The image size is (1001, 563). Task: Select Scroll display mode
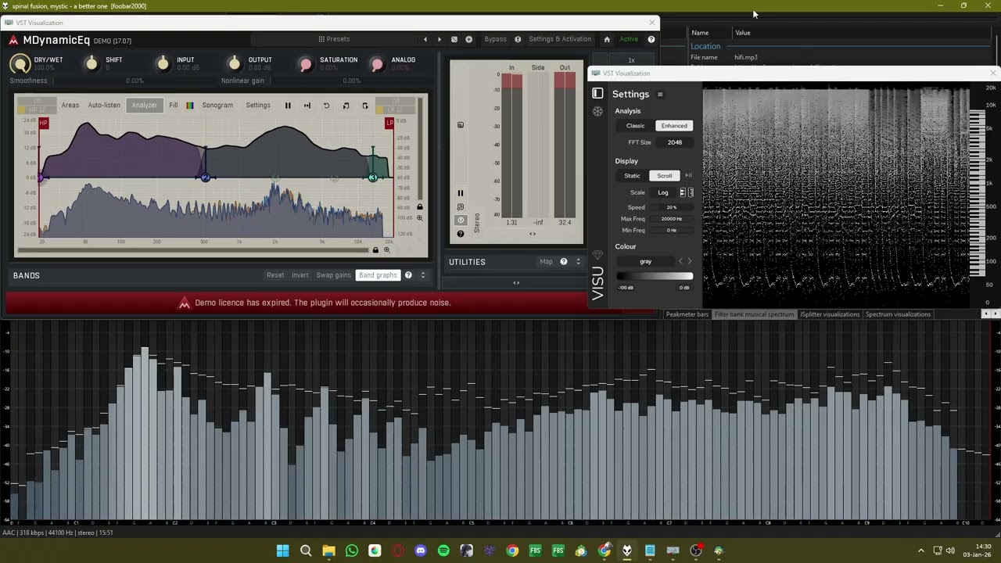pos(664,176)
